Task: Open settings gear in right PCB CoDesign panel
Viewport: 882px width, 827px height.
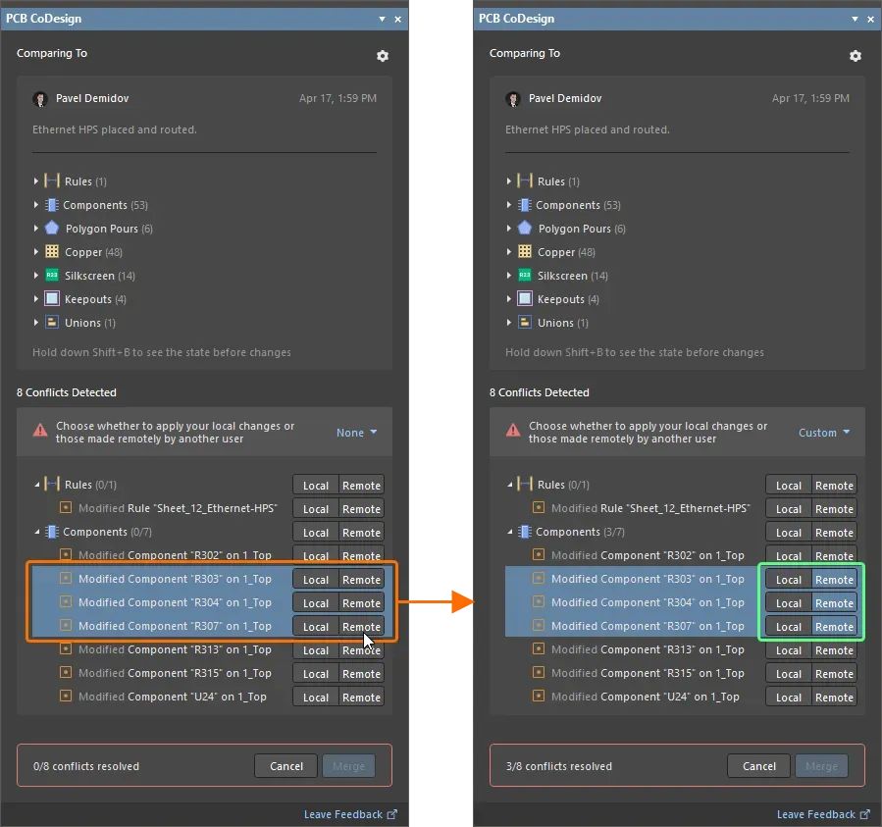Action: coord(855,56)
